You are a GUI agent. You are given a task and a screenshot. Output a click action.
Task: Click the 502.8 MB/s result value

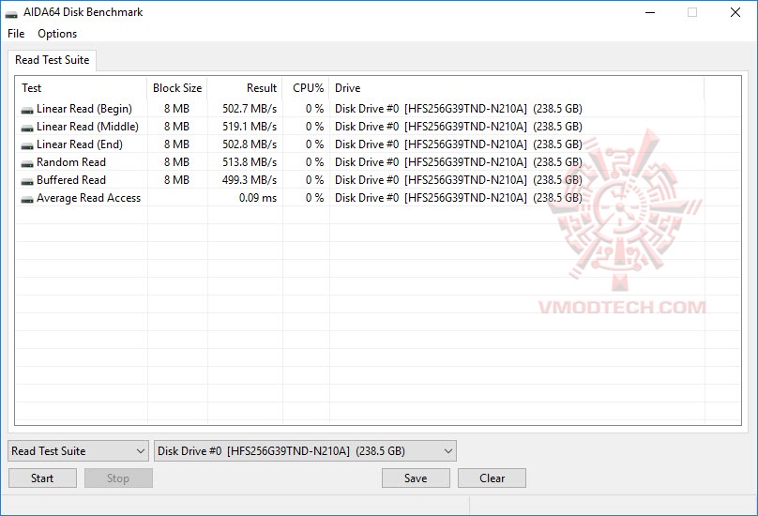250,144
